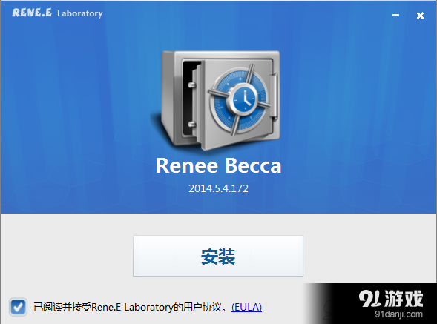Click the blue combination dial ring

click(x=240, y=100)
